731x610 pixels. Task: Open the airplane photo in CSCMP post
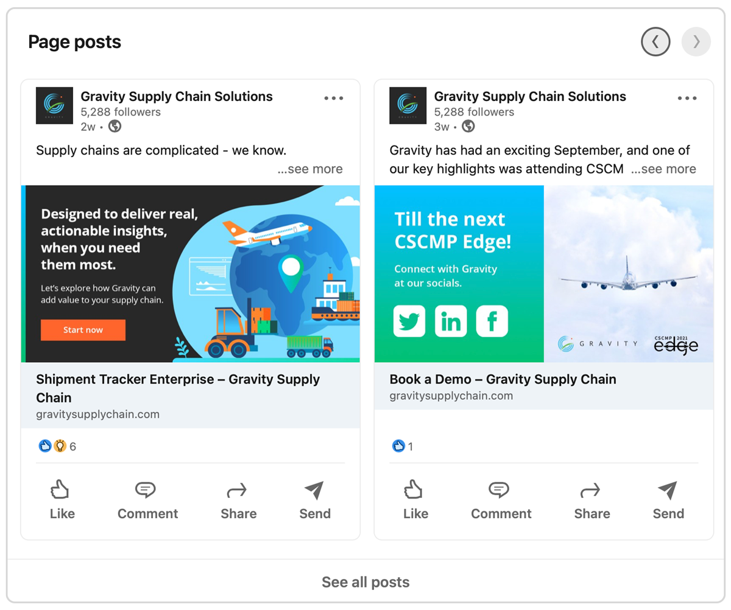(629, 274)
